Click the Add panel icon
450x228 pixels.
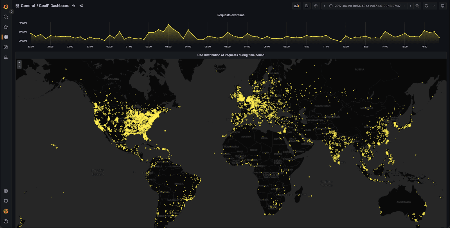pyautogui.click(x=296, y=6)
